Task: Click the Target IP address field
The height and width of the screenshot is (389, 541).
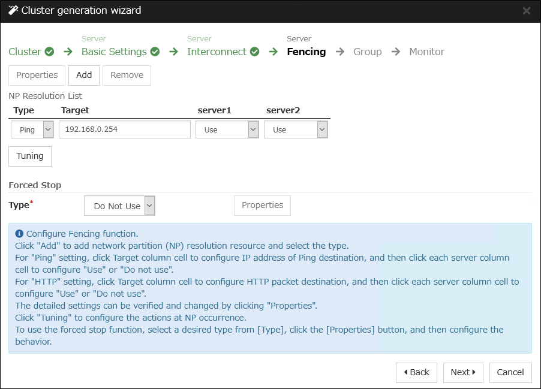Action: coord(125,129)
